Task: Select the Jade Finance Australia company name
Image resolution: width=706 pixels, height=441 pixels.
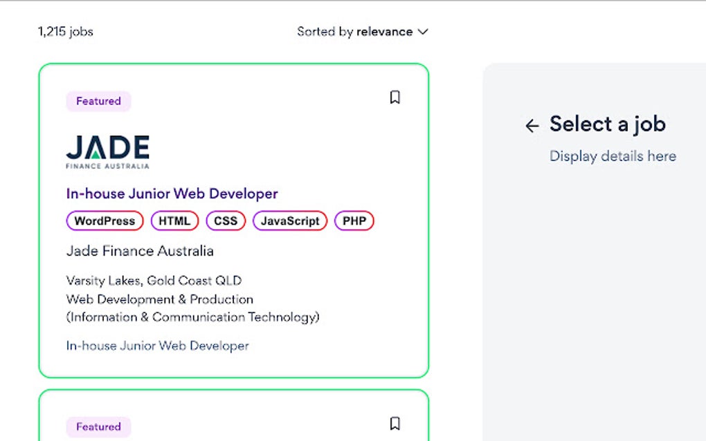Action: [x=140, y=250]
